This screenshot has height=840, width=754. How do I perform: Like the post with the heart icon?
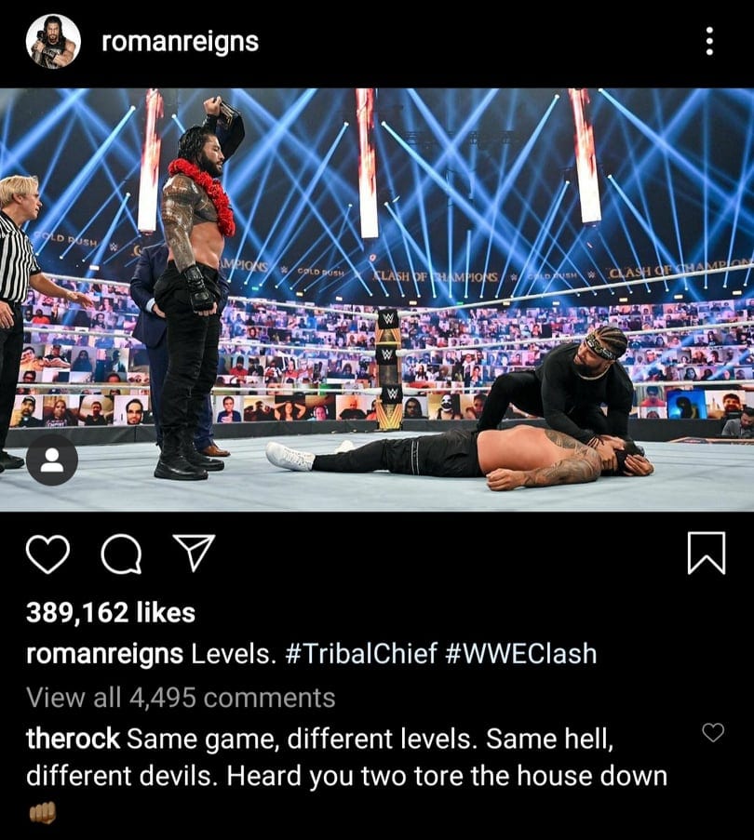click(47, 553)
